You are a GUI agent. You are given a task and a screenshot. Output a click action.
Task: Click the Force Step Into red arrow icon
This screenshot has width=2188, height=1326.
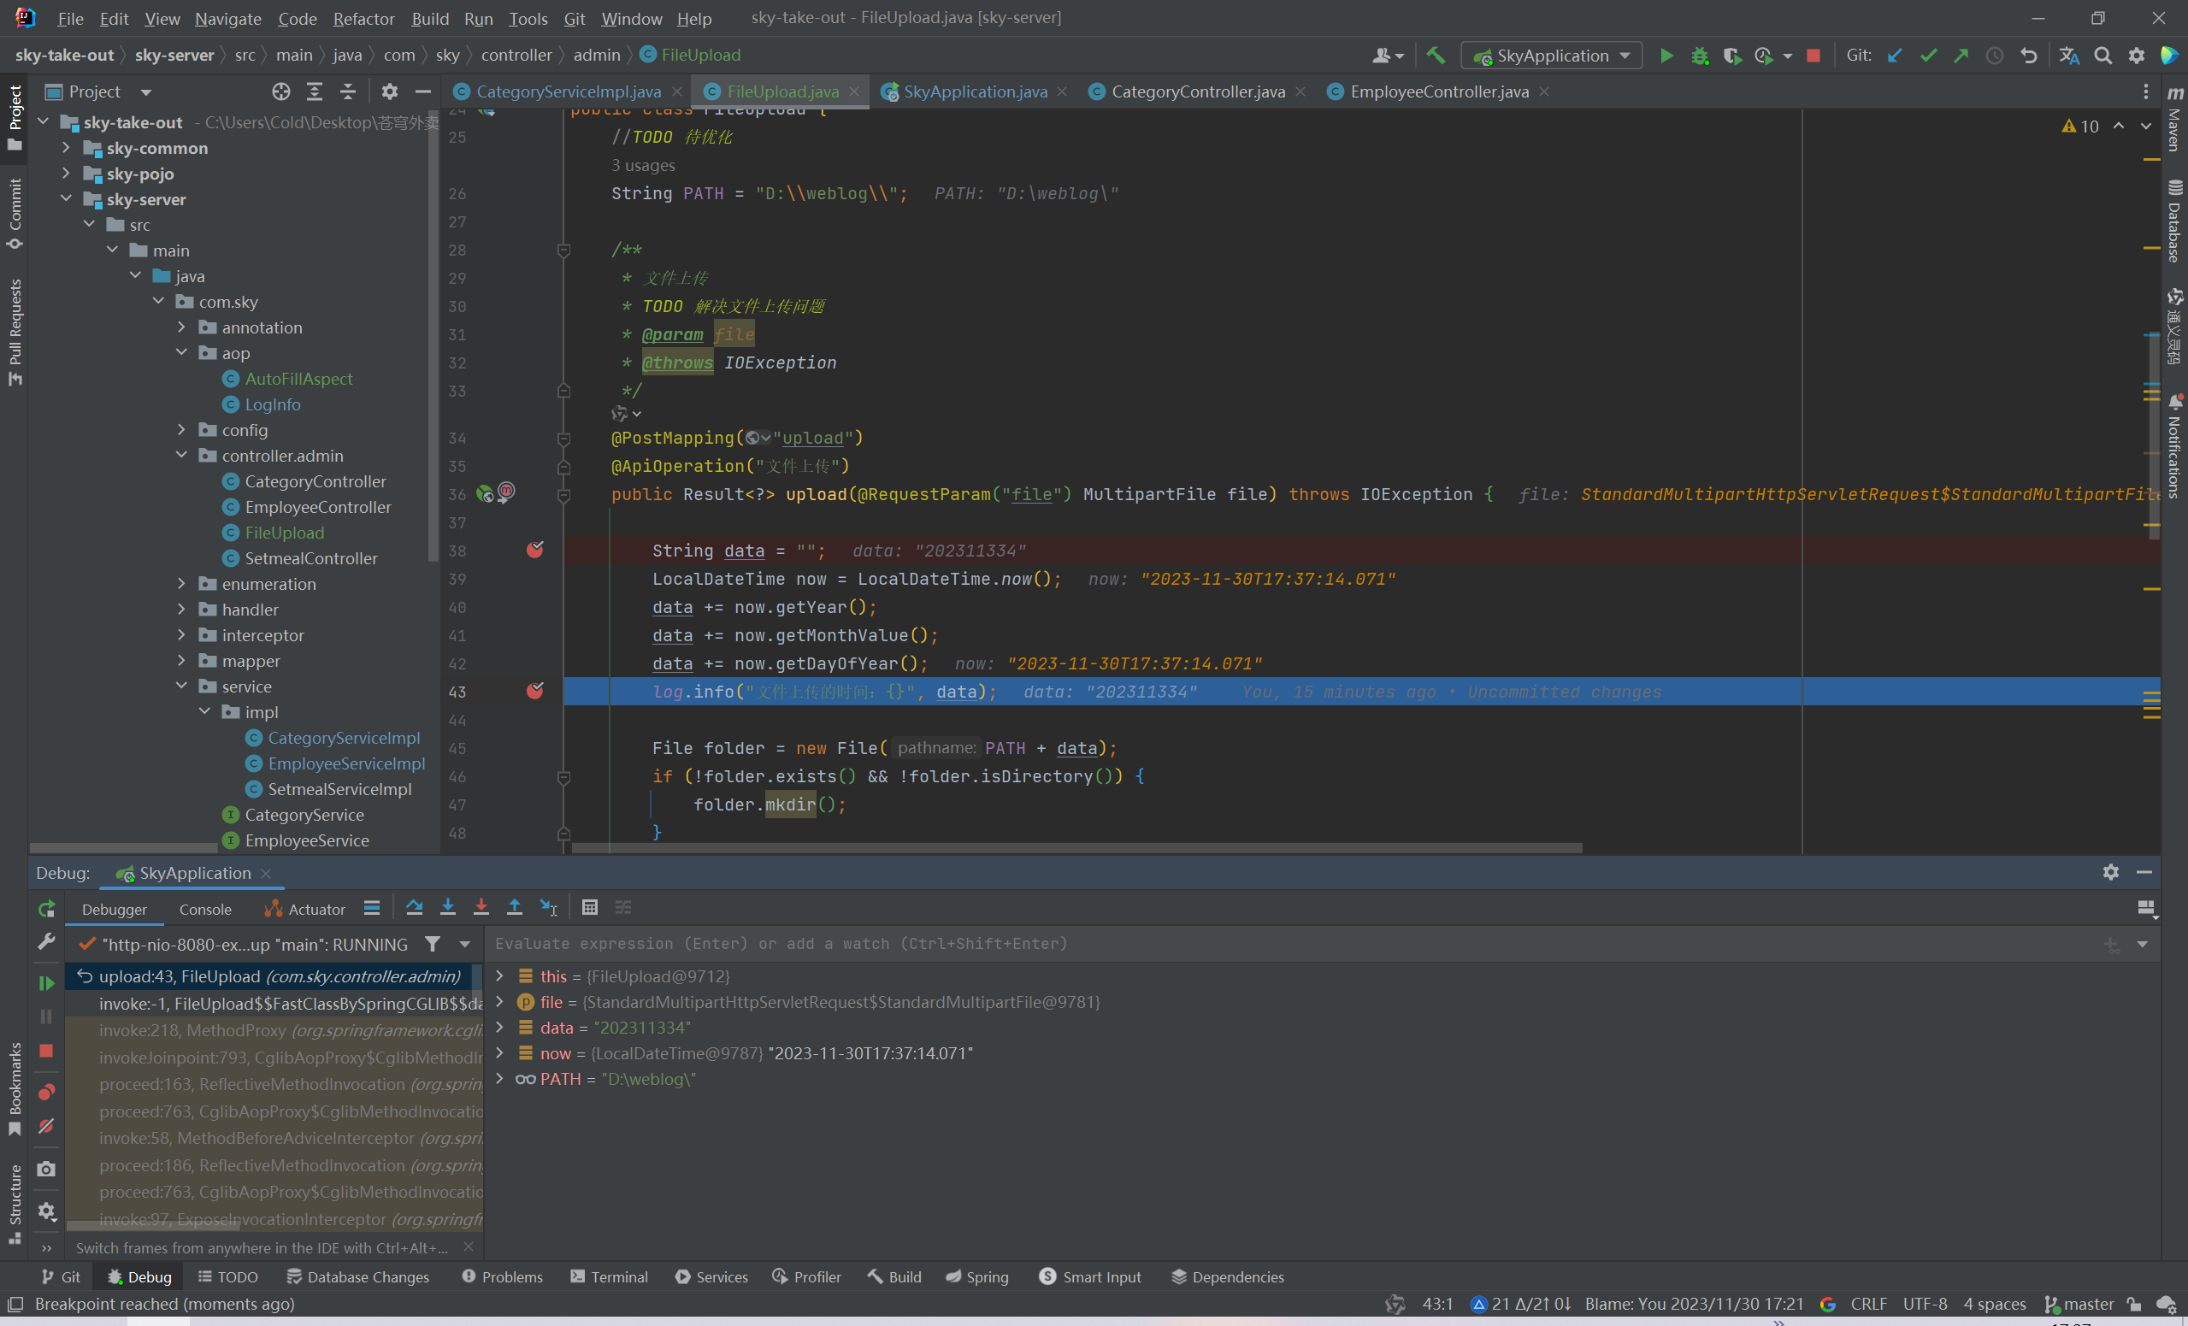(481, 907)
